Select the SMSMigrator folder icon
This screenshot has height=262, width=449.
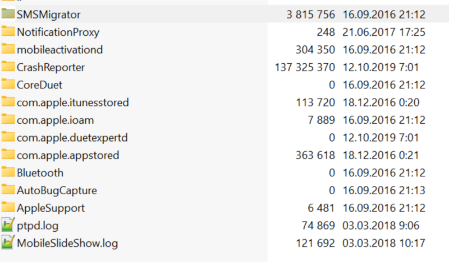[x=8, y=14]
